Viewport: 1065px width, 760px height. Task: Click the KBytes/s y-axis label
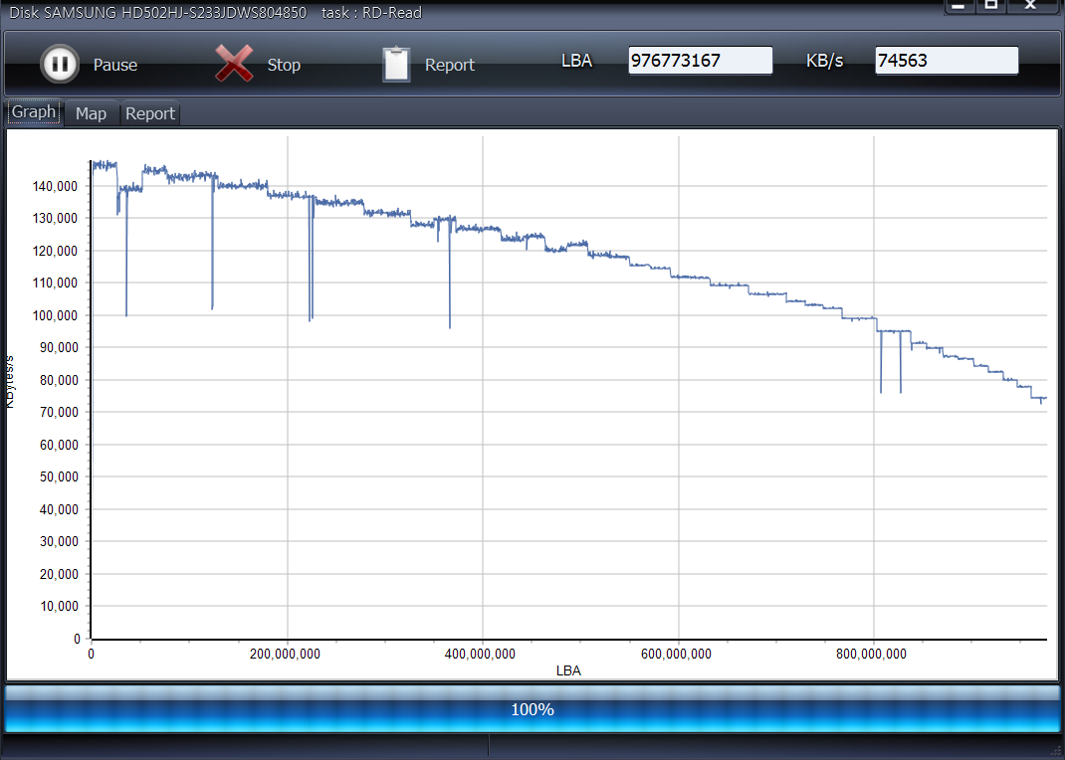coord(10,381)
